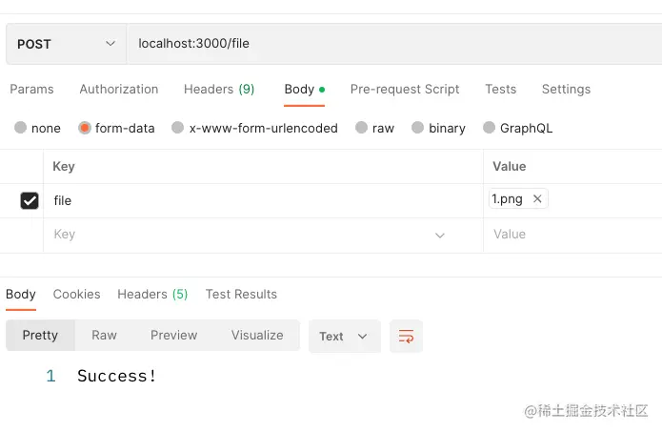662x432 pixels.
Task: Open the Authorization tab
Action: coord(119,89)
